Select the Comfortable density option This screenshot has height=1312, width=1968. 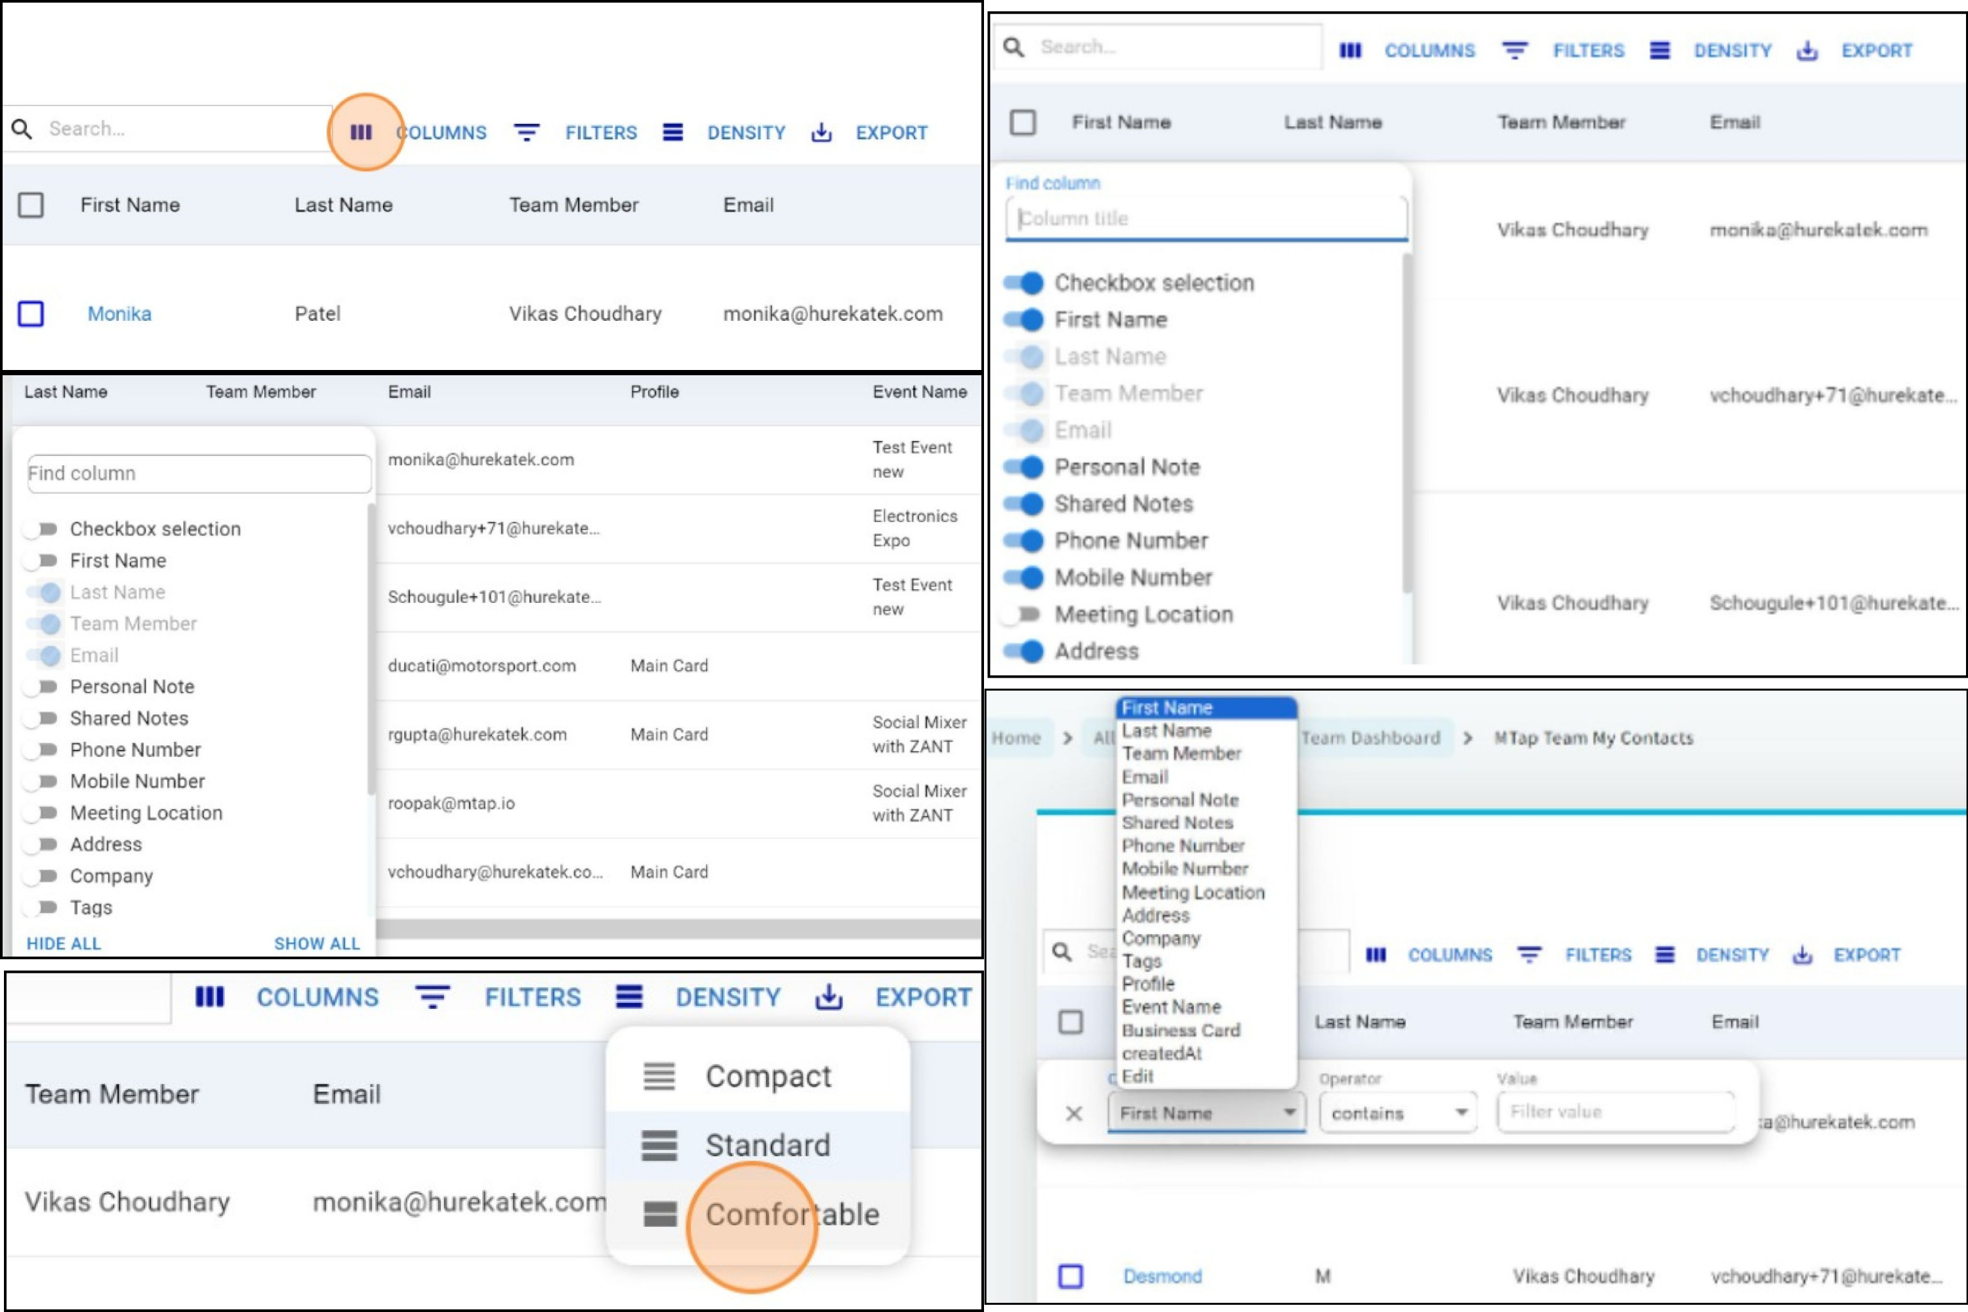(757, 1214)
